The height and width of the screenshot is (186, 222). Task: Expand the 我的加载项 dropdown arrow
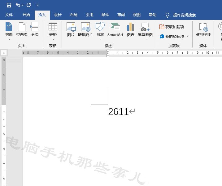[x=188, y=37]
